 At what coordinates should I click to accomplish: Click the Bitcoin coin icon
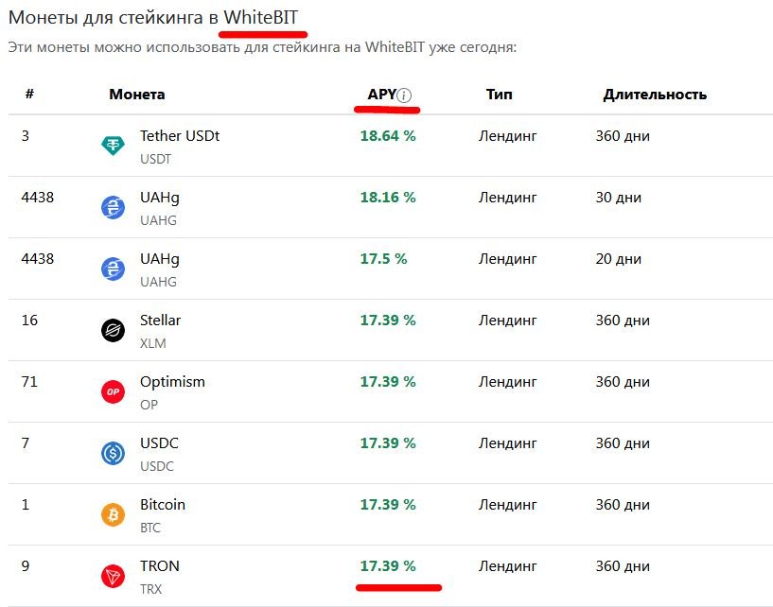[x=113, y=515]
